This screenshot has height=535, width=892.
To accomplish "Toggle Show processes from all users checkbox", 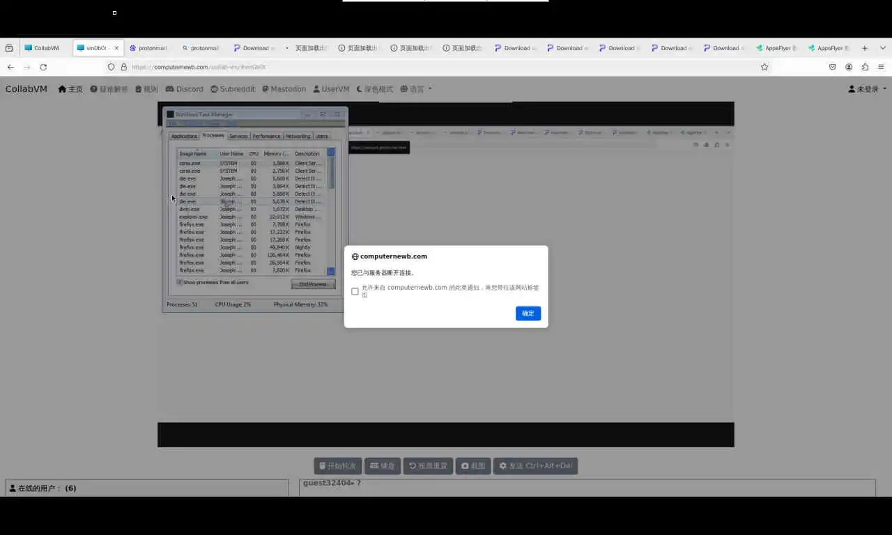I will click(180, 282).
